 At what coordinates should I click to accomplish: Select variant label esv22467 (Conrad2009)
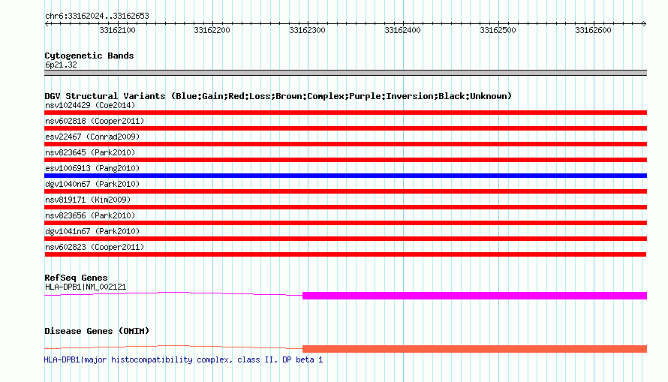[92, 137]
